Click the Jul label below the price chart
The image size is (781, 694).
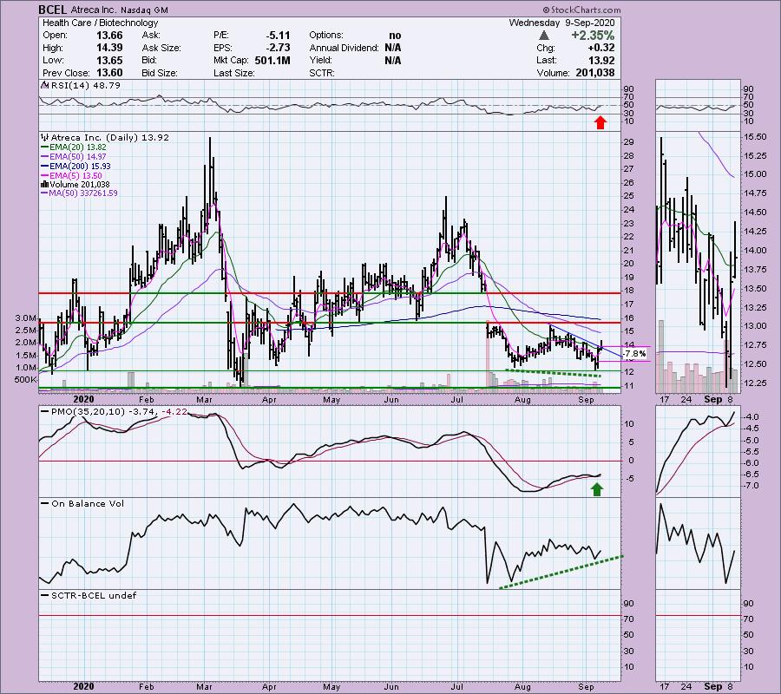pos(456,400)
